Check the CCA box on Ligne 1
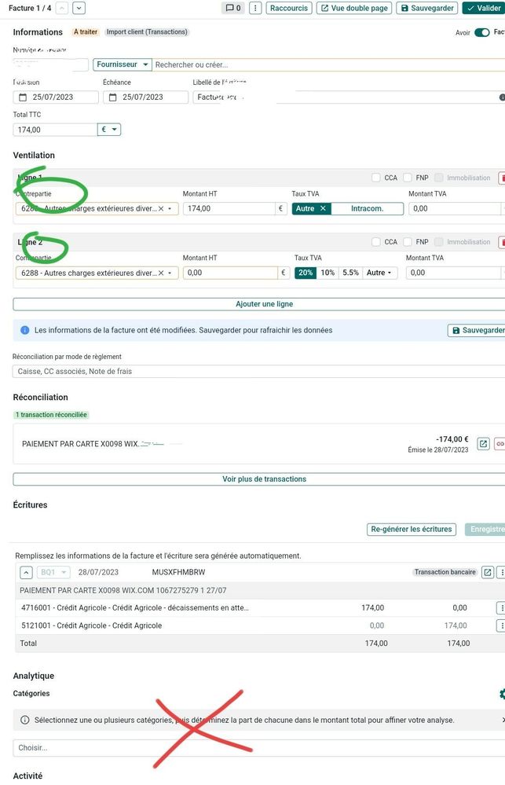505x785 pixels. pos(376,178)
